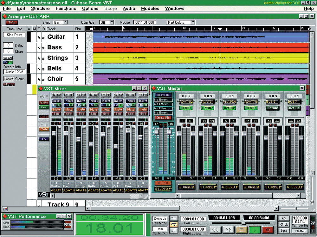Click the Master FX slot in VST Master
Screen dimensions: 317x237
(x=163, y=95)
